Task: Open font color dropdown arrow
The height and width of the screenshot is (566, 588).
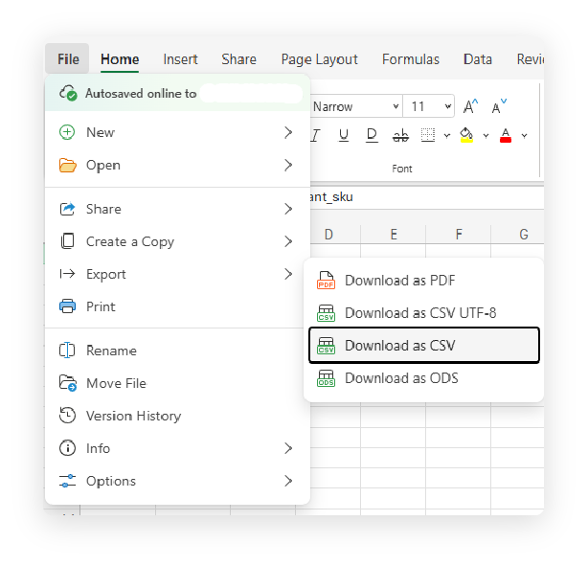Action: point(524,136)
